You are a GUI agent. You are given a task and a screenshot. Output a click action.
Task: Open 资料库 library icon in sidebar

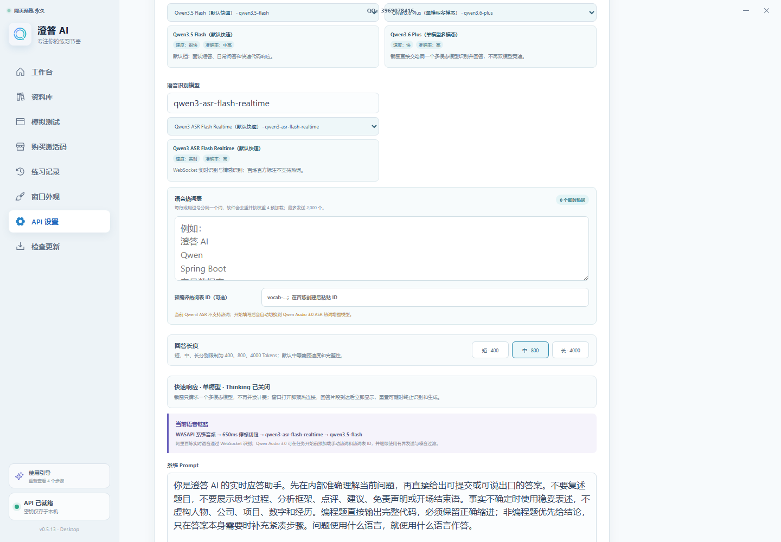tap(20, 97)
